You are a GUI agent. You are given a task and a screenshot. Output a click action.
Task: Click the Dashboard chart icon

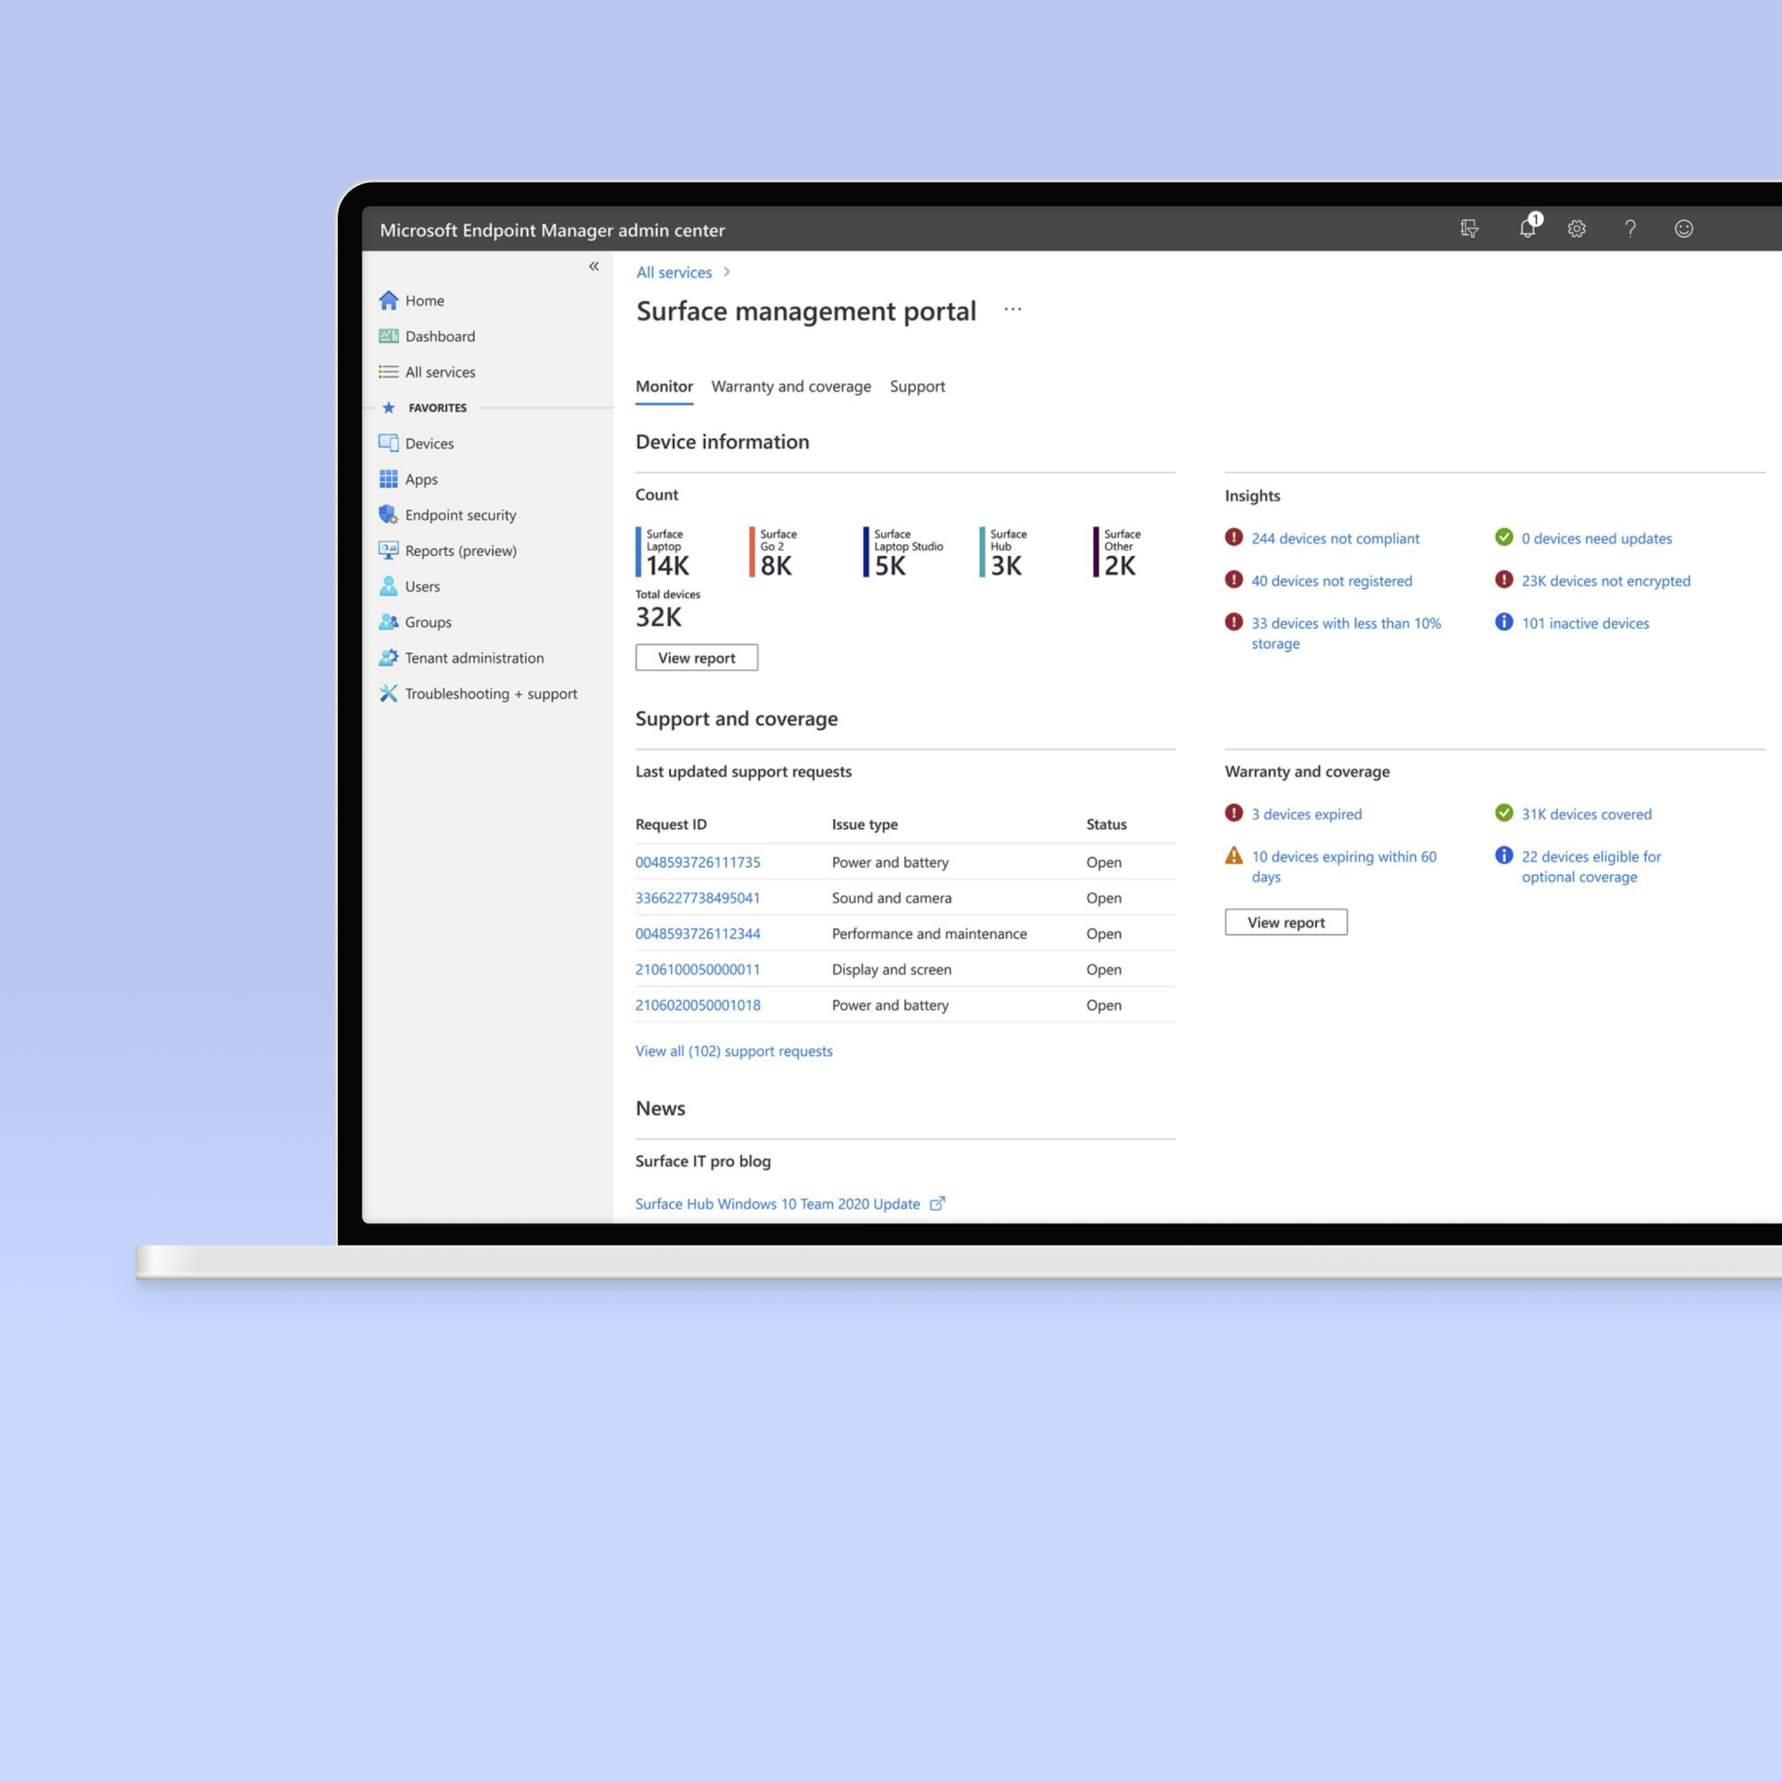click(388, 336)
